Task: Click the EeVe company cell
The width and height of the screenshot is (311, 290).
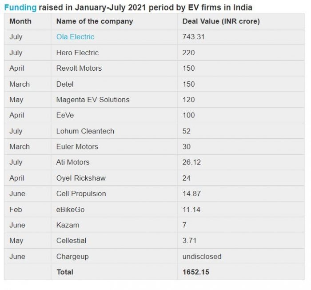Action: click(114, 115)
